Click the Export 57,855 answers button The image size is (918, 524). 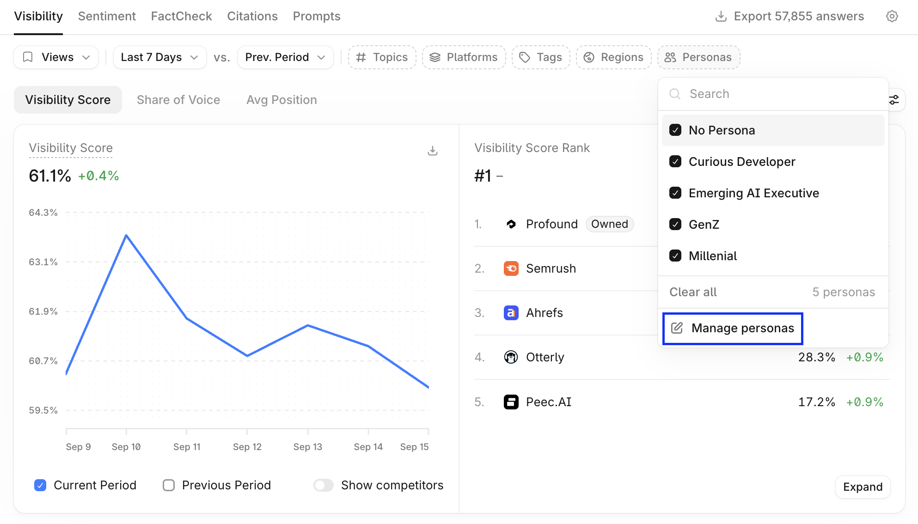[x=789, y=16]
